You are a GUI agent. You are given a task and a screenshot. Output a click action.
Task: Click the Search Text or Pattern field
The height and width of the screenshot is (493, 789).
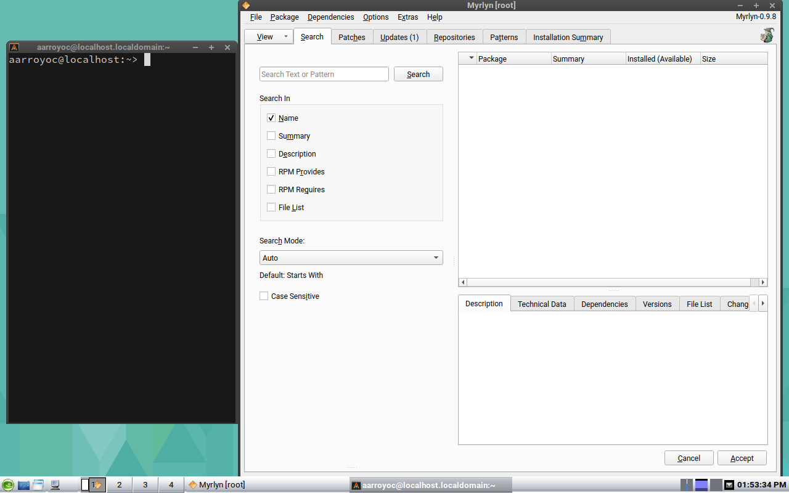[324, 75]
